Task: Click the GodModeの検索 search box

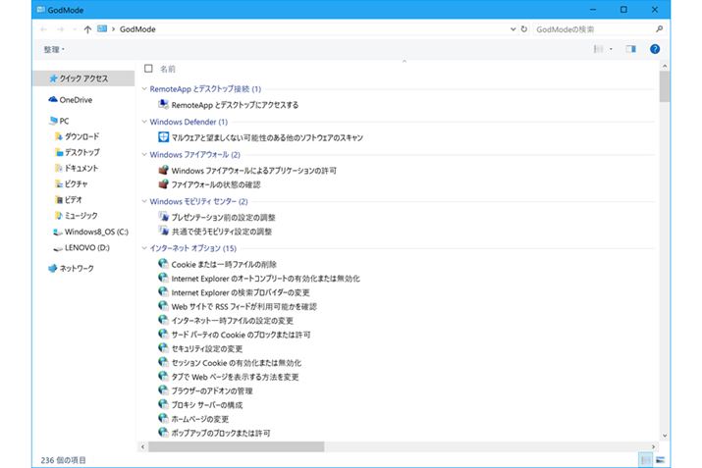Action: coord(594,29)
